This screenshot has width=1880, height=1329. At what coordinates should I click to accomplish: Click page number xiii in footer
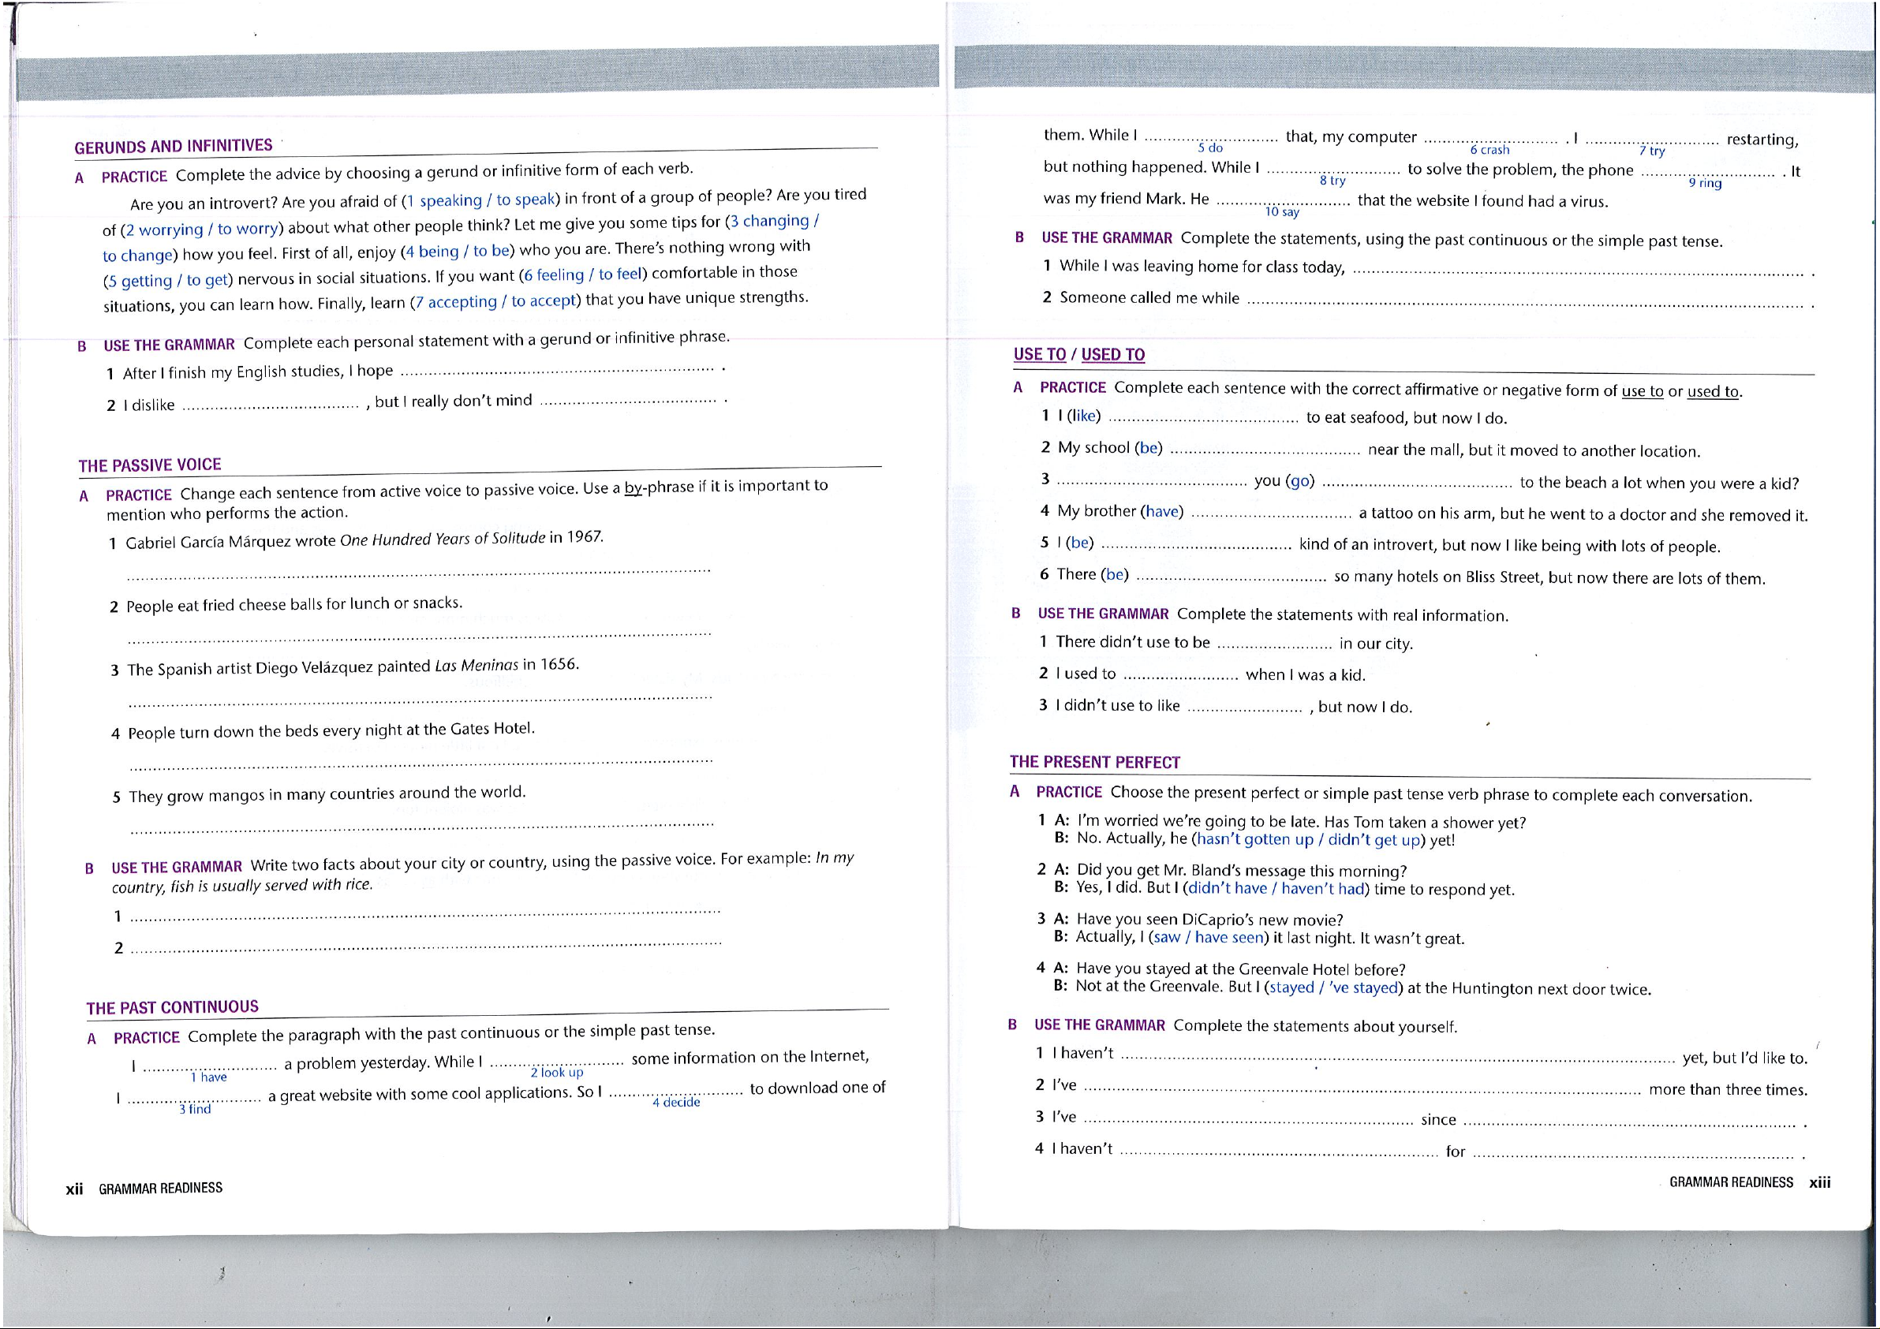pos(1819,1182)
